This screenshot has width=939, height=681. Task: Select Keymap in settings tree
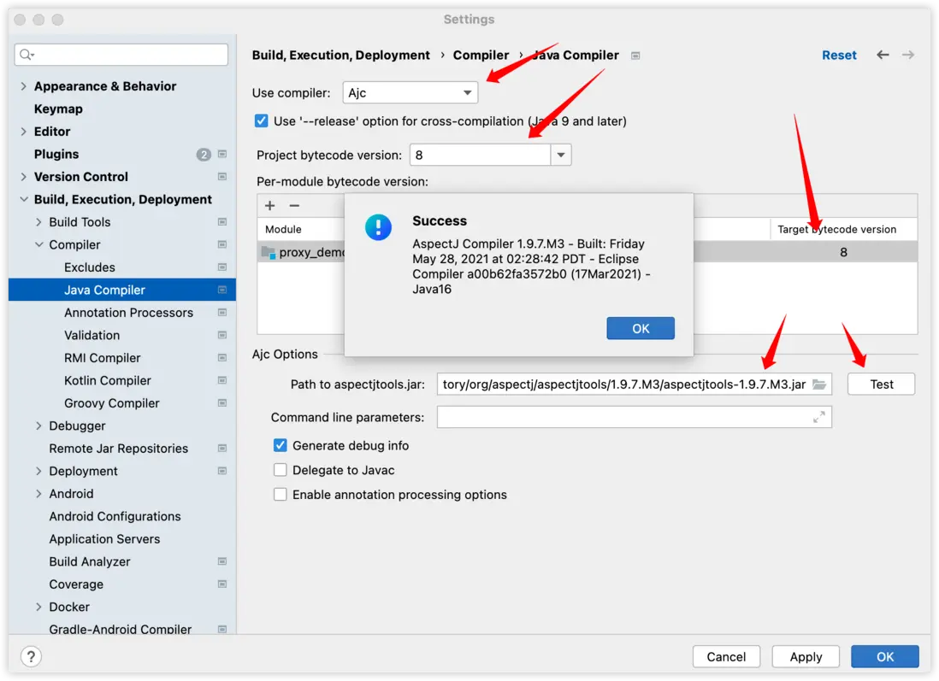[58, 109]
